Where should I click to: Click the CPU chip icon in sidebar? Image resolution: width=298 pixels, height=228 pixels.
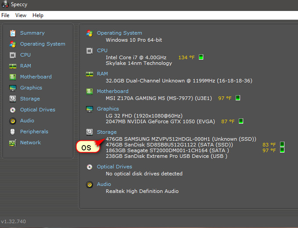(x=13, y=55)
